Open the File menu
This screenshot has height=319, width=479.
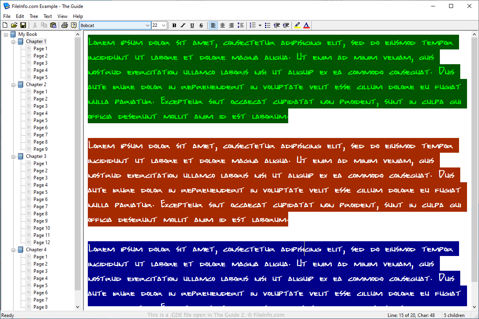tap(7, 16)
